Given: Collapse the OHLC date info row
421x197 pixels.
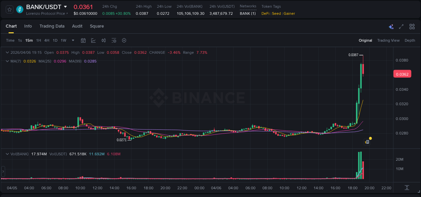Looking at the screenshot, I should pyautogui.click(x=7, y=52).
